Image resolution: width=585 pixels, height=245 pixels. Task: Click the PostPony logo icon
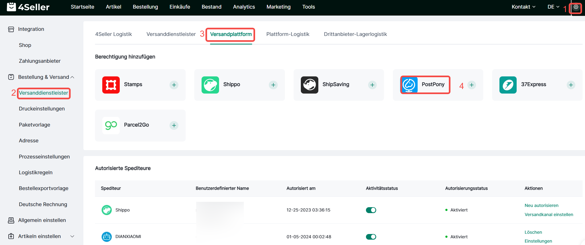[409, 85]
